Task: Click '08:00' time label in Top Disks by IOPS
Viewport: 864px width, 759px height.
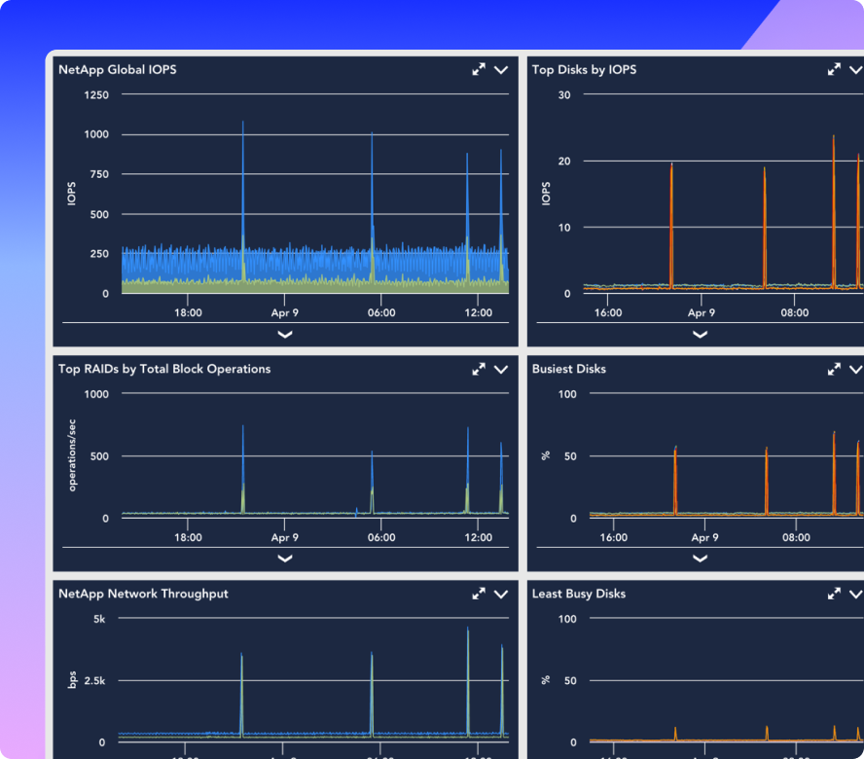Action: [x=795, y=313]
